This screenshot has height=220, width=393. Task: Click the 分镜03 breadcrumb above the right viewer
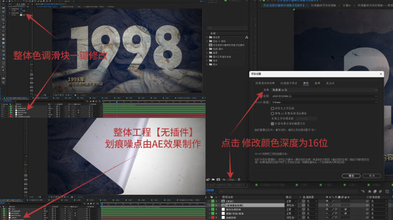point(346,5)
